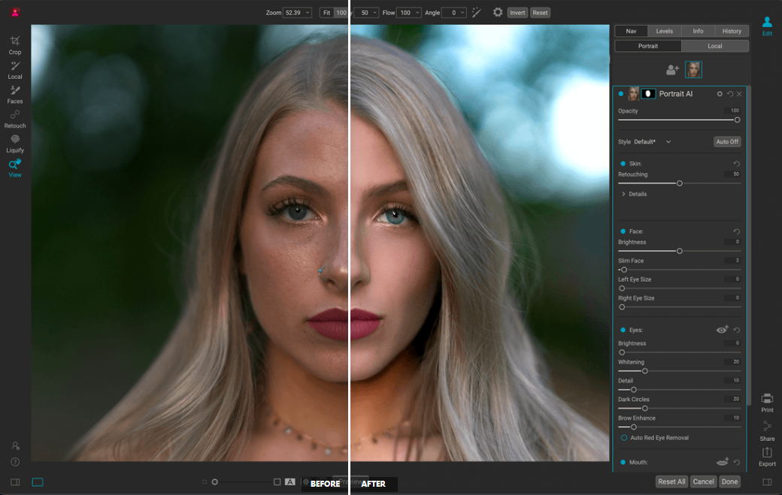Click the Done button
Image resolution: width=782 pixels, height=495 pixels.
pyautogui.click(x=729, y=481)
